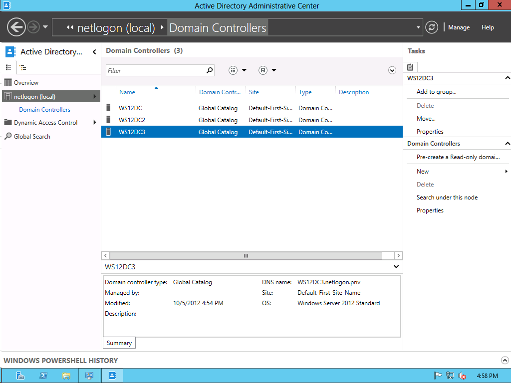This screenshot has width=511, height=383.
Task: Open Windows PowerShell from taskbar
Action: (43, 376)
